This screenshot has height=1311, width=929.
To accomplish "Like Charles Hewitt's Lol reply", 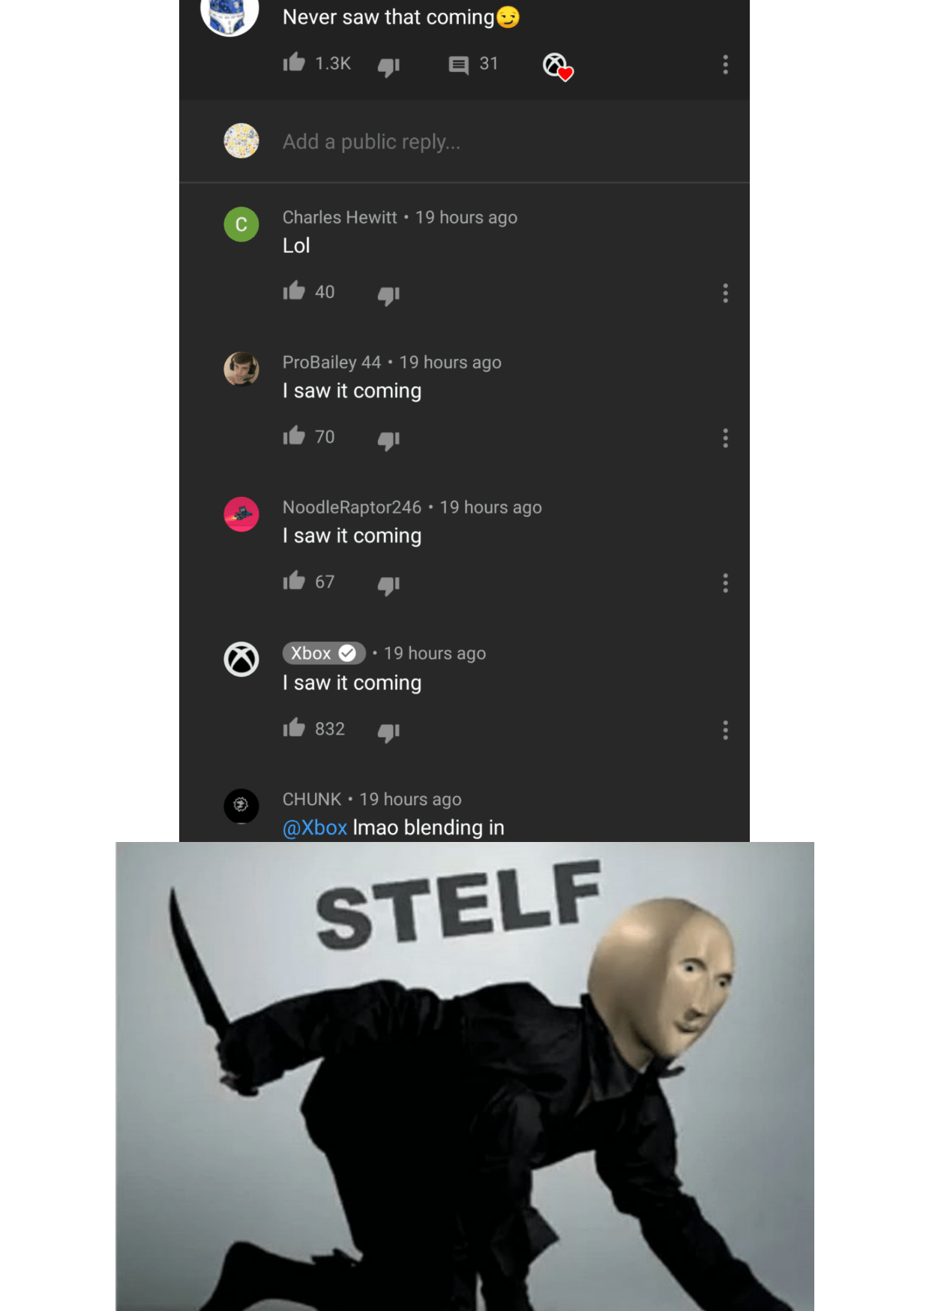I will (x=294, y=290).
